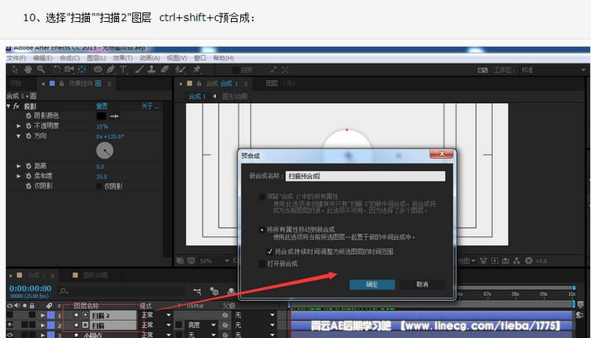Click the 方向 angle dial
Image resolution: width=591 pixels, height=338 pixels.
(105, 151)
